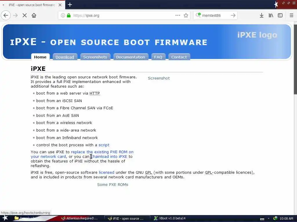This screenshot has height=222, width=297.
Task: Stop loading the page
Action: pyautogui.click(x=25, y=15)
